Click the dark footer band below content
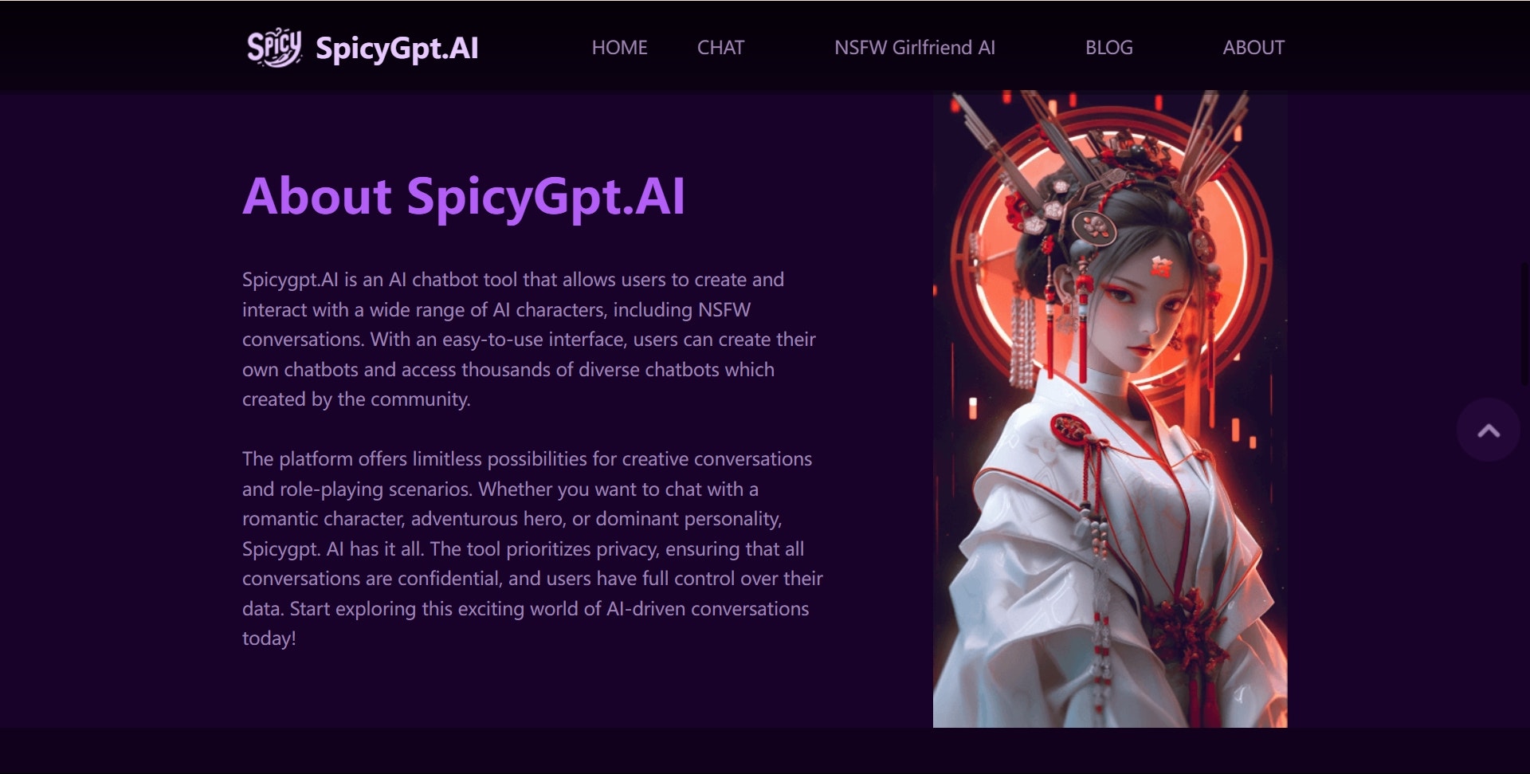 pyautogui.click(x=765, y=751)
